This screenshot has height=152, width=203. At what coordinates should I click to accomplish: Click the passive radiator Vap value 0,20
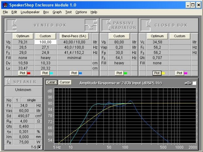[x=119, y=47]
